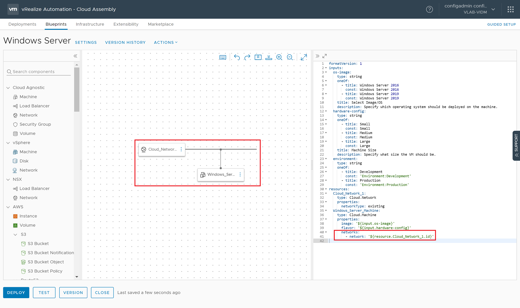The image size is (520, 308).
Task: Open GUIDED SETUP link
Action: pyautogui.click(x=501, y=24)
